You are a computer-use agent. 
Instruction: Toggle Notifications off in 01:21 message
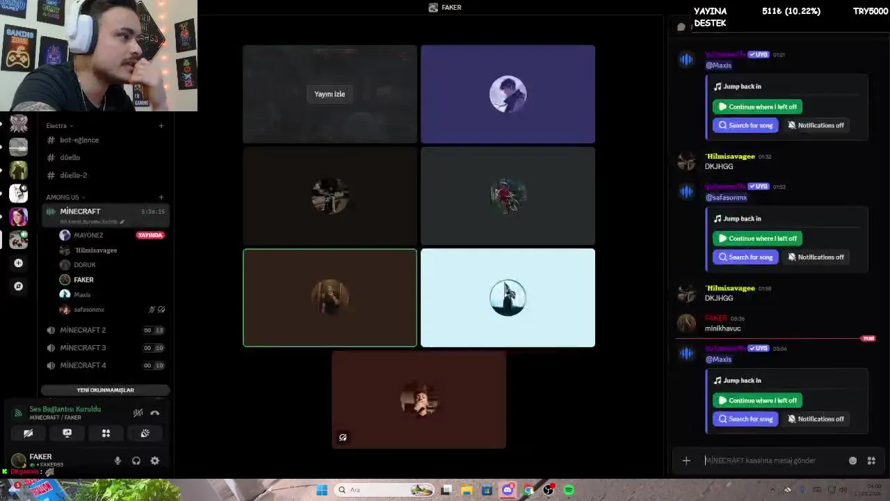click(816, 125)
